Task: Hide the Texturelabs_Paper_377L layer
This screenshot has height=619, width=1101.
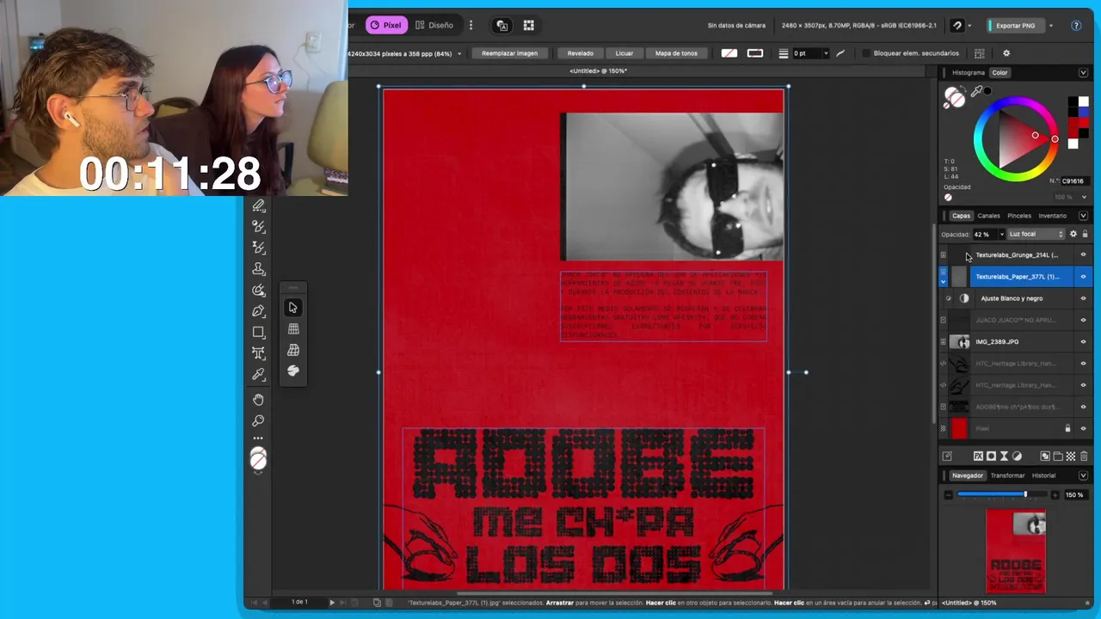Action: pyautogui.click(x=1083, y=277)
